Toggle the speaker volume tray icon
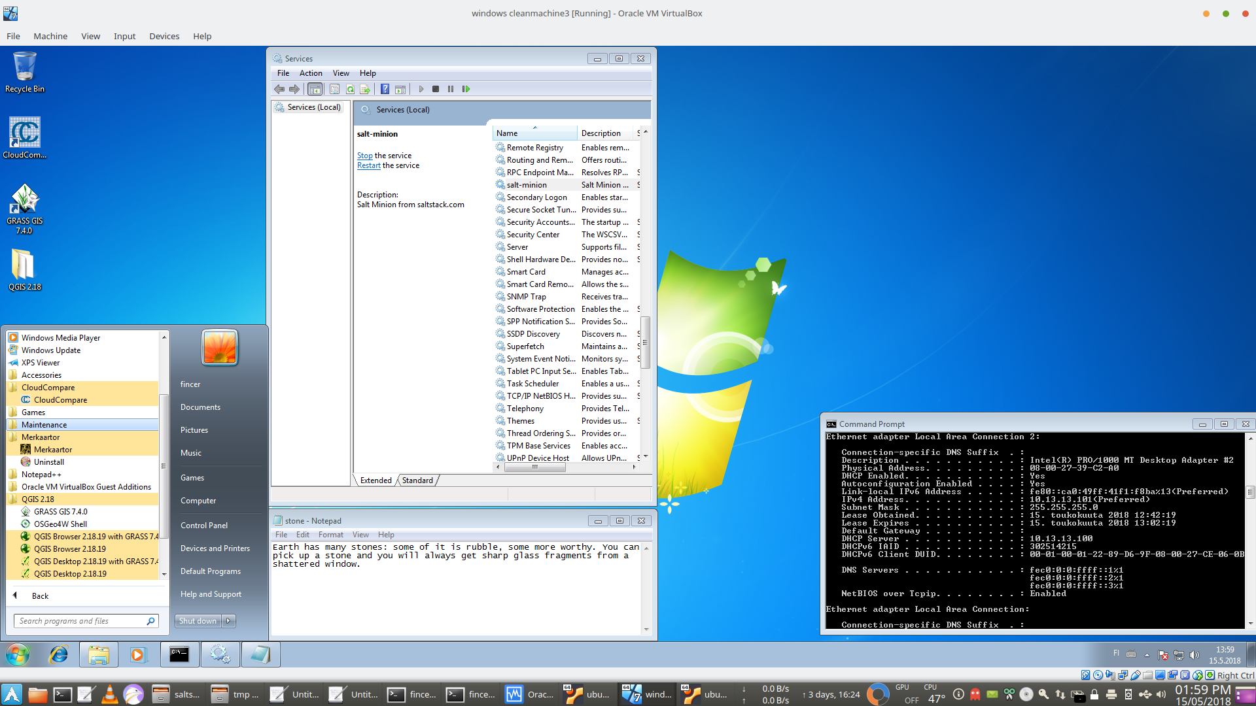 click(1195, 655)
